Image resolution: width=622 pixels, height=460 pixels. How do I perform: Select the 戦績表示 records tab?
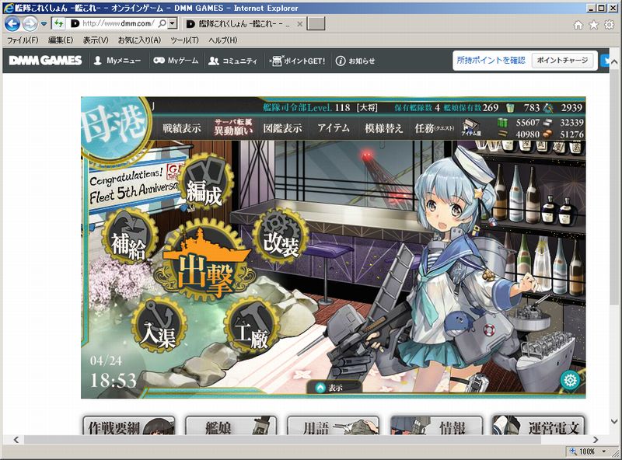[182, 128]
